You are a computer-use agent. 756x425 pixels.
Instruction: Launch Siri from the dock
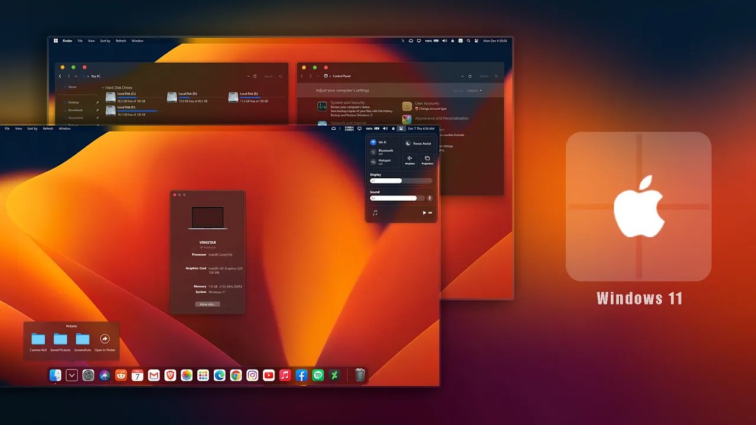105,375
